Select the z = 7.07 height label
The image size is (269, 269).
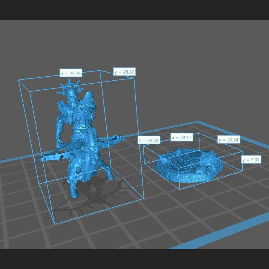(x=251, y=160)
